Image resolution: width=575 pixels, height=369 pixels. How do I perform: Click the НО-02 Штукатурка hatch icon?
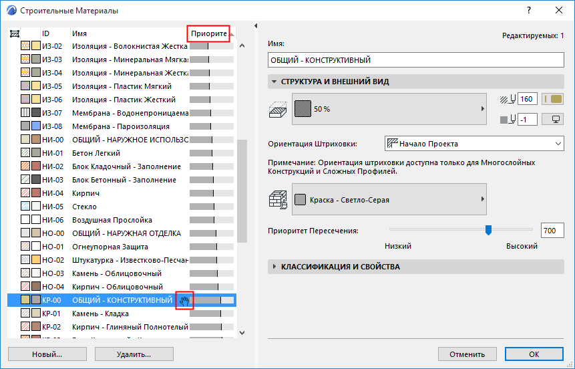click(25, 260)
